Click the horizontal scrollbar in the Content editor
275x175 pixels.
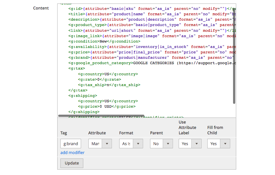pyautogui.click(x=101, y=116)
